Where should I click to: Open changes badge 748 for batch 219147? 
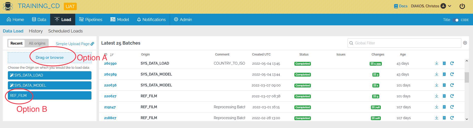click(376, 107)
